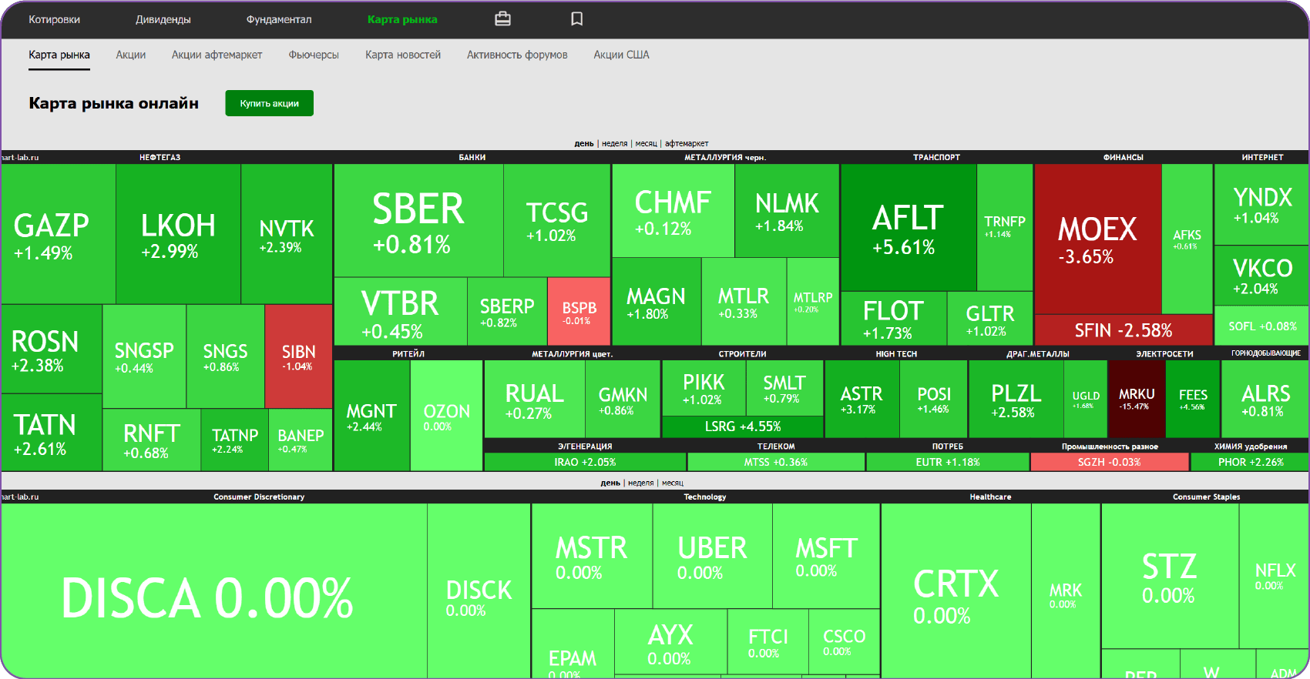Open the ROSN +2.38% tile

[51, 349]
